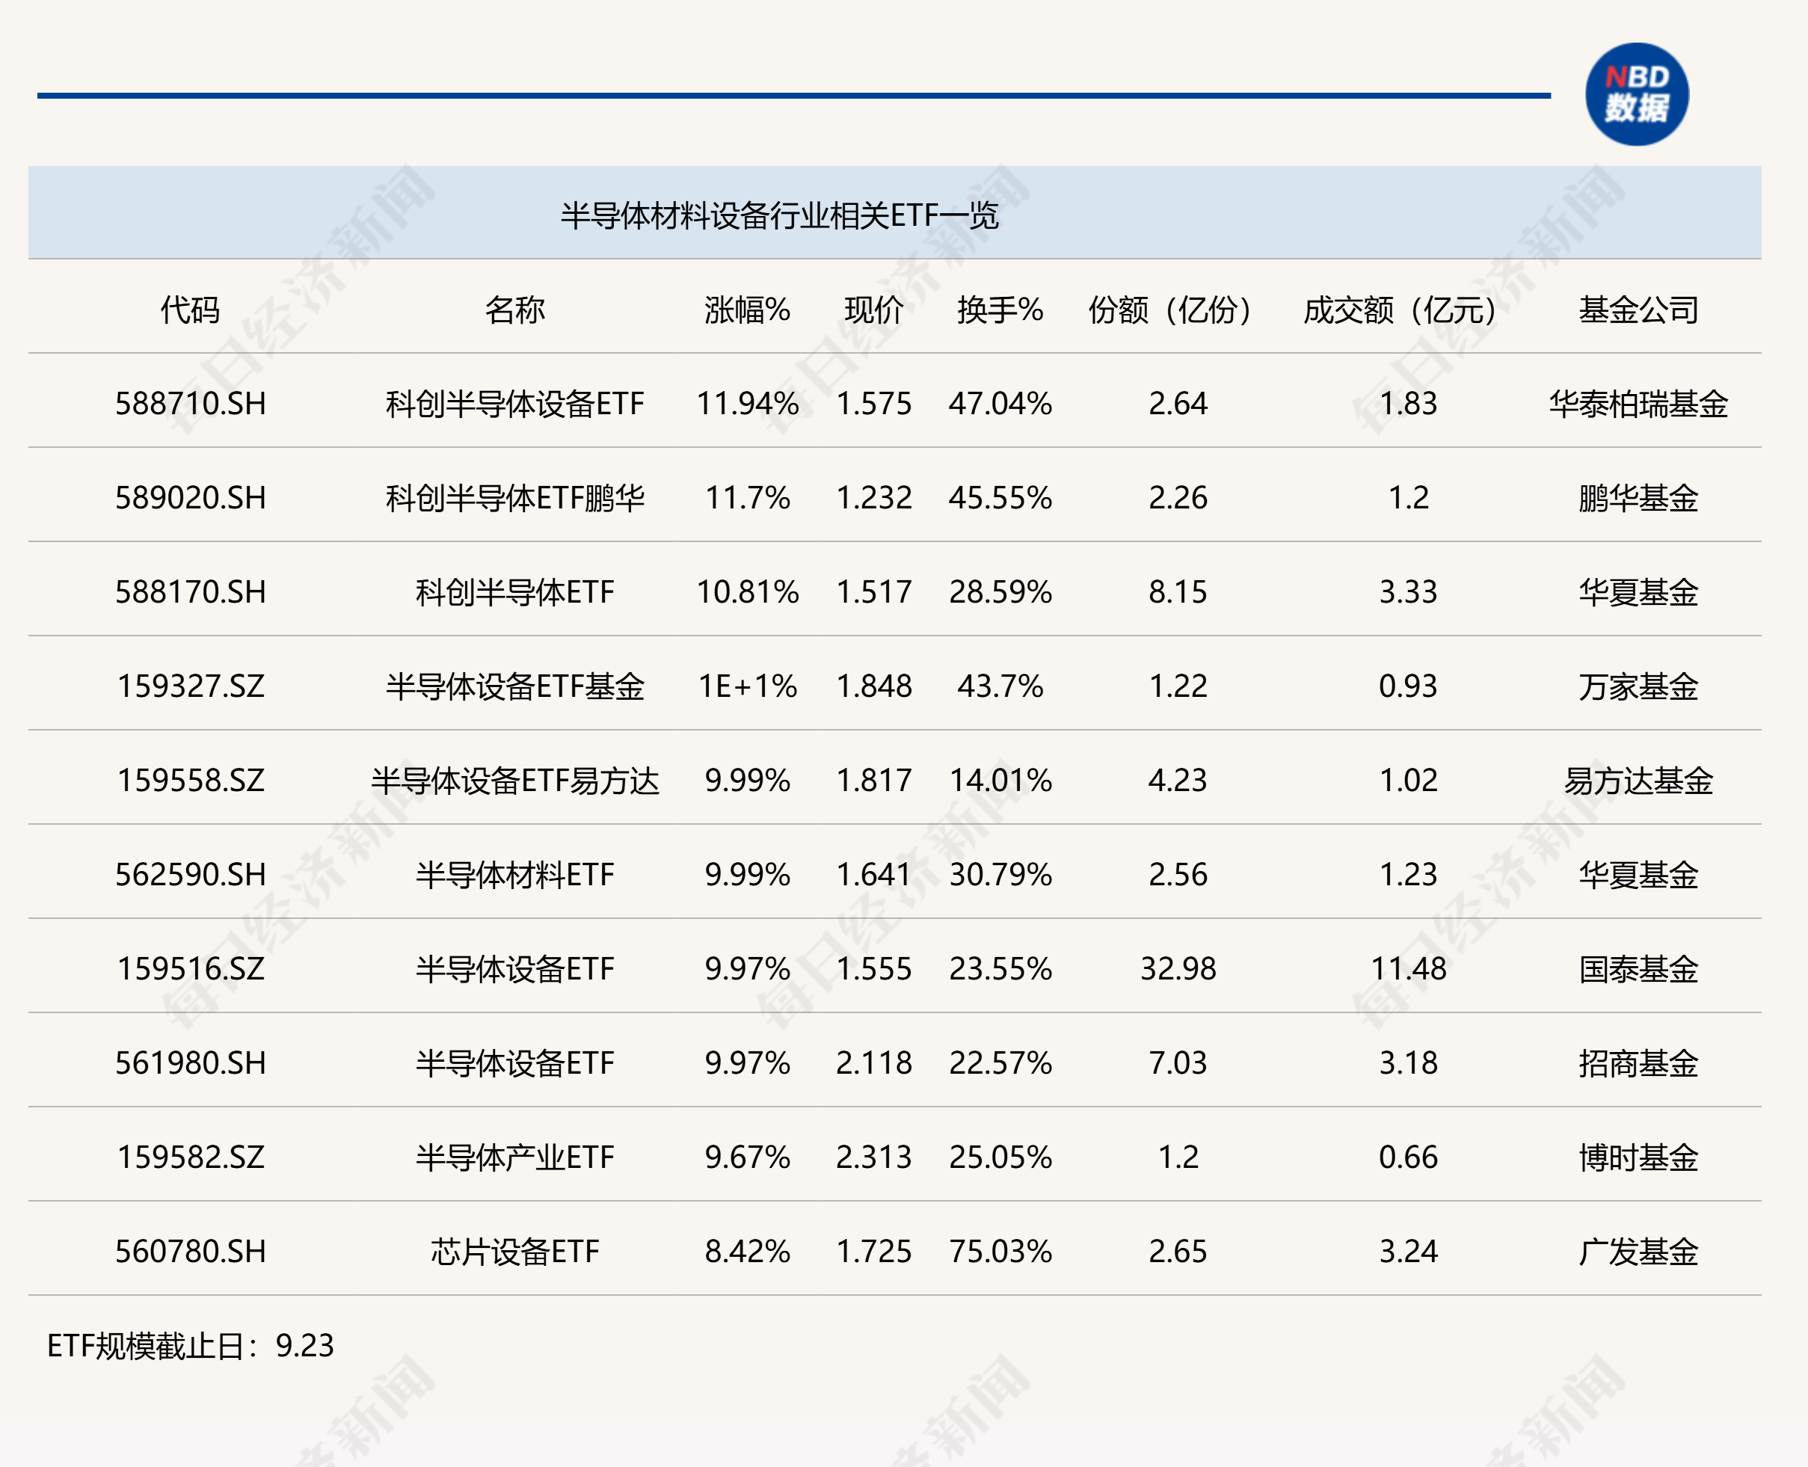Screen dimensions: 1808x1467
Task: Click 鹏华基金 company cell
Action: click(x=1638, y=498)
